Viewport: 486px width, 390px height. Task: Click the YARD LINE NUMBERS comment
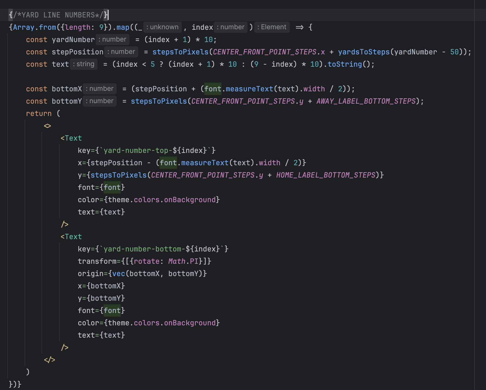coord(58,15)
